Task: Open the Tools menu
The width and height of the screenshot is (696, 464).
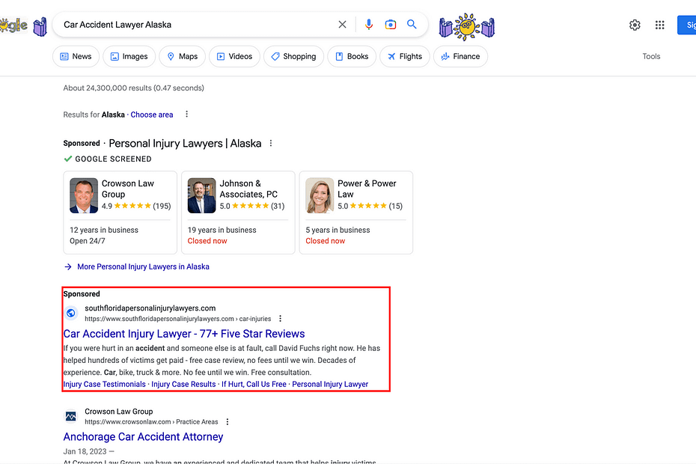Action: pos(651,56)
